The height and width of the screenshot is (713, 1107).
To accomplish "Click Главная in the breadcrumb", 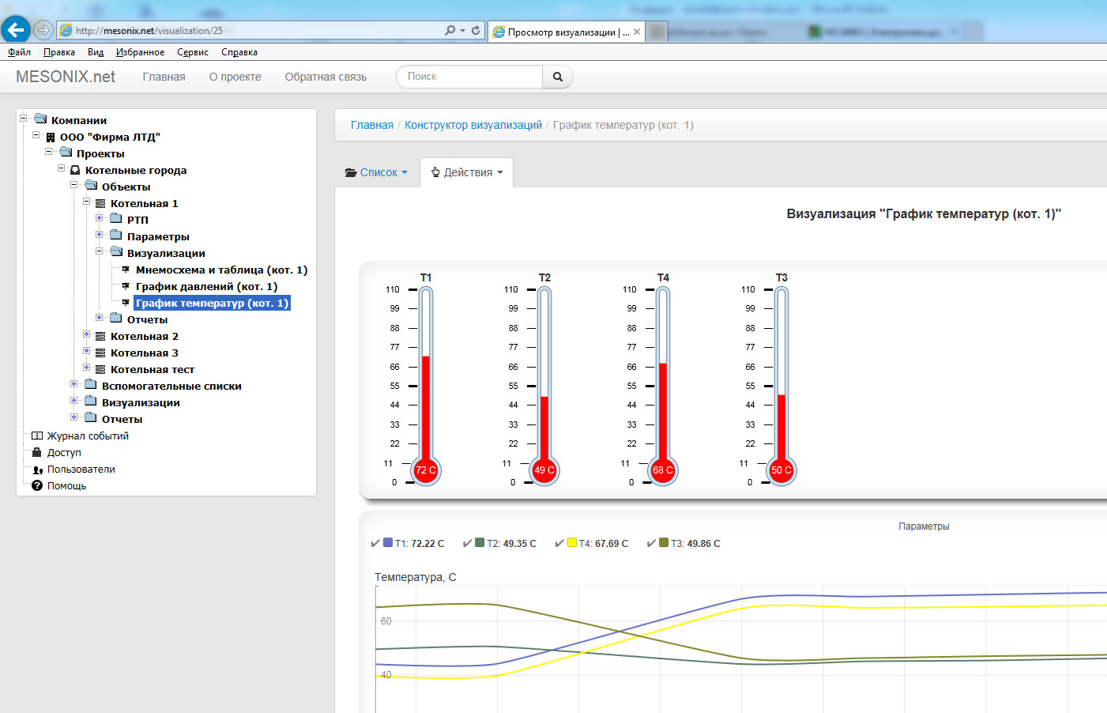I will click(x=372, y=125).
